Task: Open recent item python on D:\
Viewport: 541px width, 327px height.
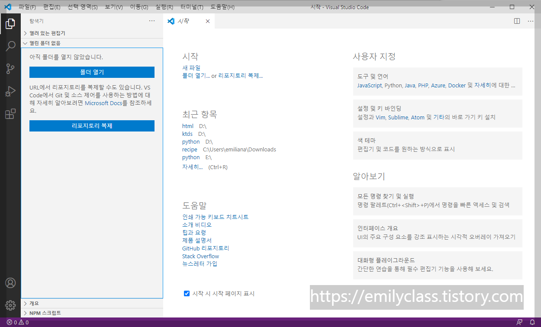Action: (x=191, y=141)
